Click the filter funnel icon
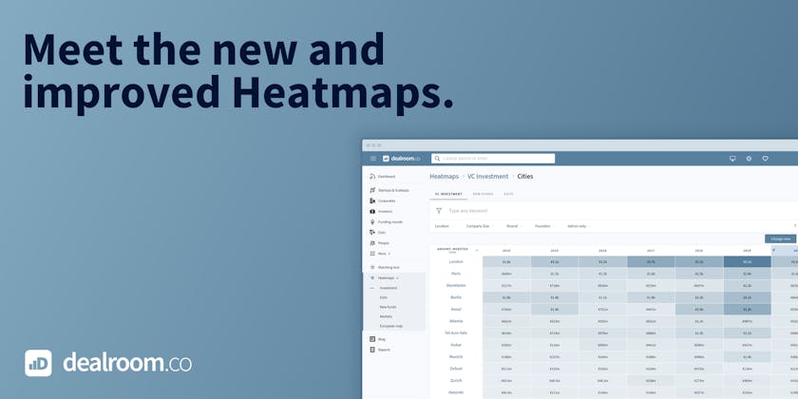The width and height of the screenshot is (798, 399). coord(438,211)
